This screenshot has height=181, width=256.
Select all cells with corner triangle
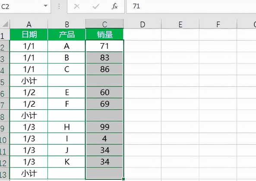coord(5,24)
